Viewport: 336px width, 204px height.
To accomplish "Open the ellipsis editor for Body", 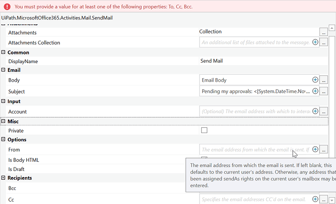I will 324,80.
